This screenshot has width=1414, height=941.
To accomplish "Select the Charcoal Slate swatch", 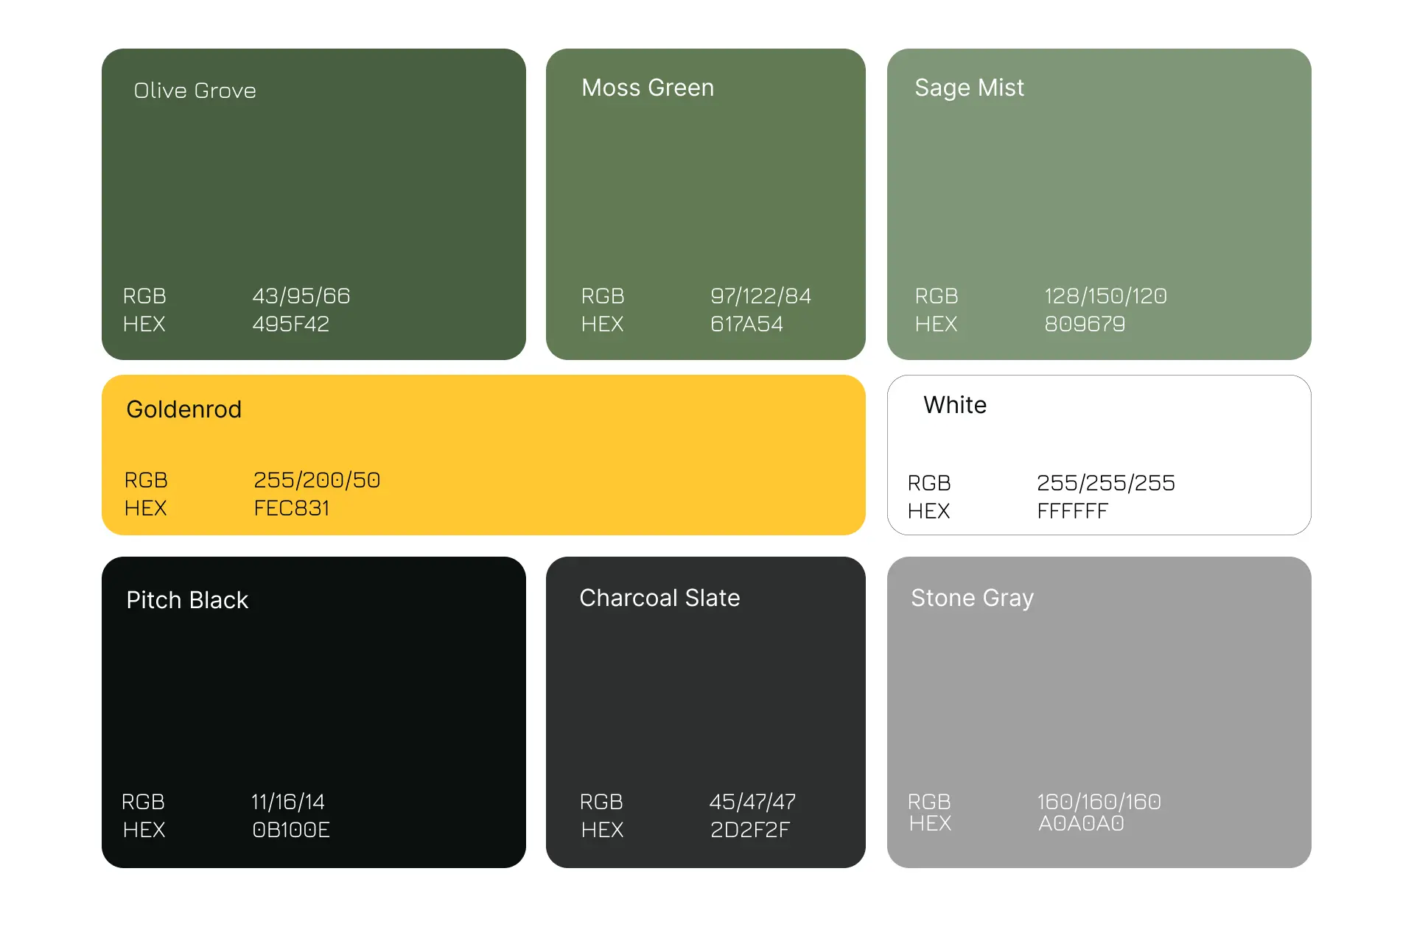I will (x=705, y=699).
